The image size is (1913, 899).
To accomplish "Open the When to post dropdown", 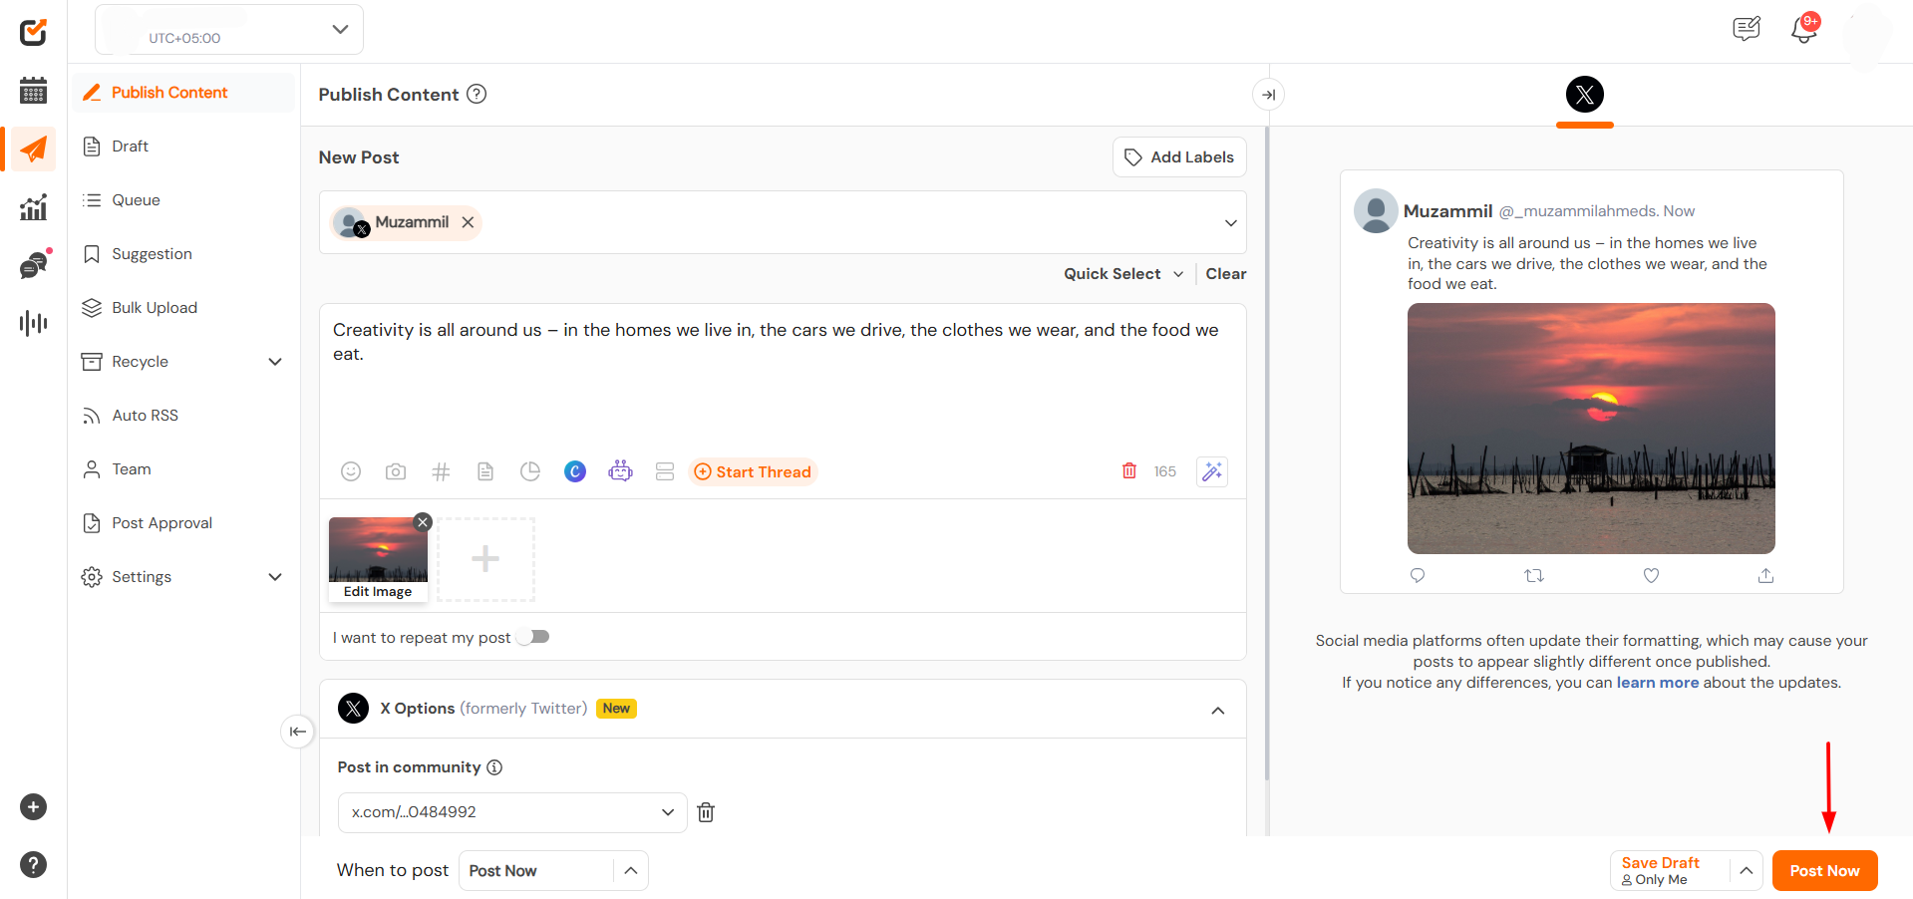I will 553,871.
